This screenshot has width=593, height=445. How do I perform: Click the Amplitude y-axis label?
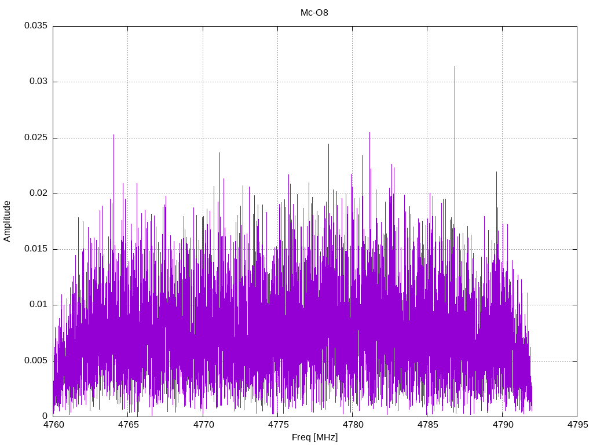pyautogui.click(x=8, y=221)
